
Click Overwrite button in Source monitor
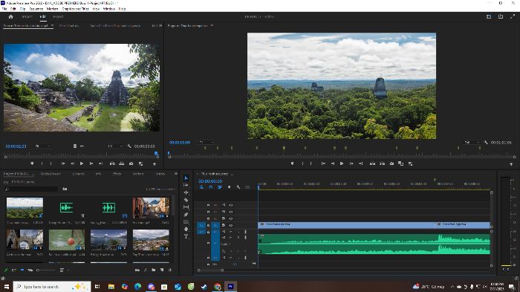(x=122, y=163)
